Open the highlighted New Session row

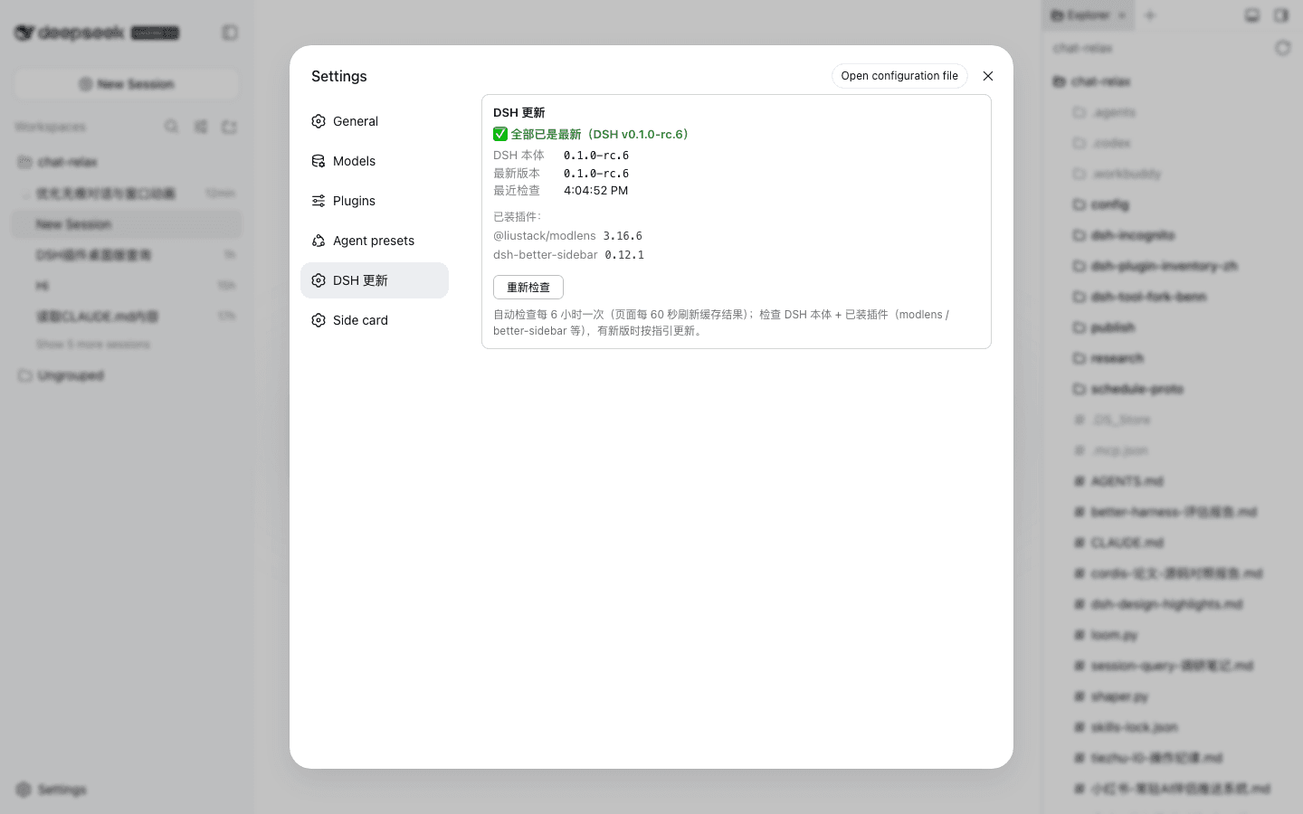coord(127,224)
